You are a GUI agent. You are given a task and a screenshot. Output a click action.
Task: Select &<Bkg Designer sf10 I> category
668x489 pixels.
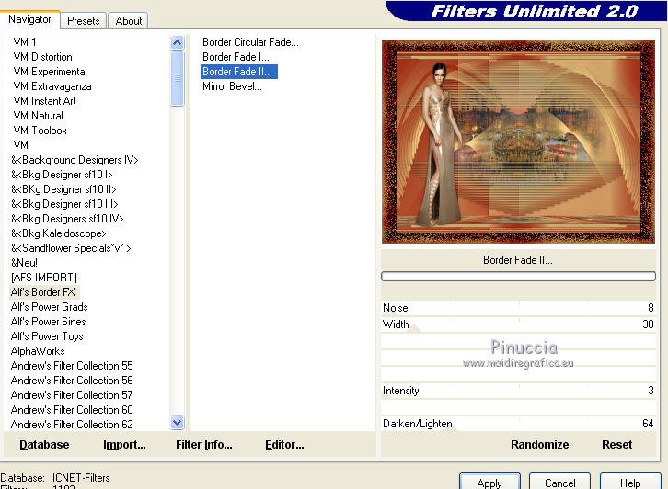62,175
